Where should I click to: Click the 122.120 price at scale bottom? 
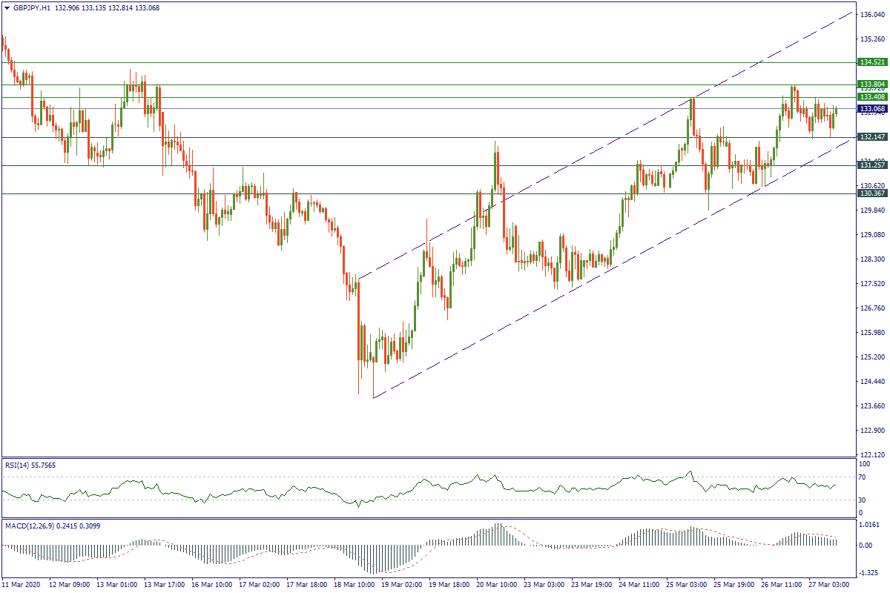pyautogui.click(x=872, y=454)
